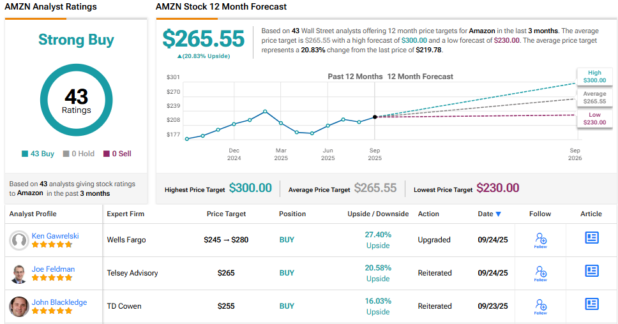Click the AMZN Analyst Ratings heading
The height and width of the screenshot is (324, 618).
click(x=50, y=6)
